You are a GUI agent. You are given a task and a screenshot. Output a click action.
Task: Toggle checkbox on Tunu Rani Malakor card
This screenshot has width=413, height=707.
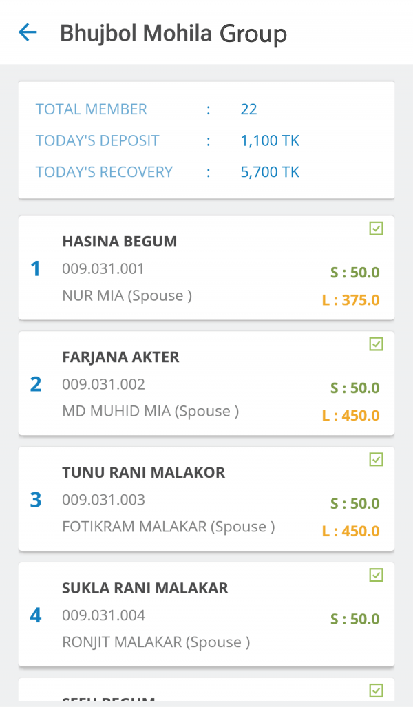pyautogui.click(x=376, y=460)
